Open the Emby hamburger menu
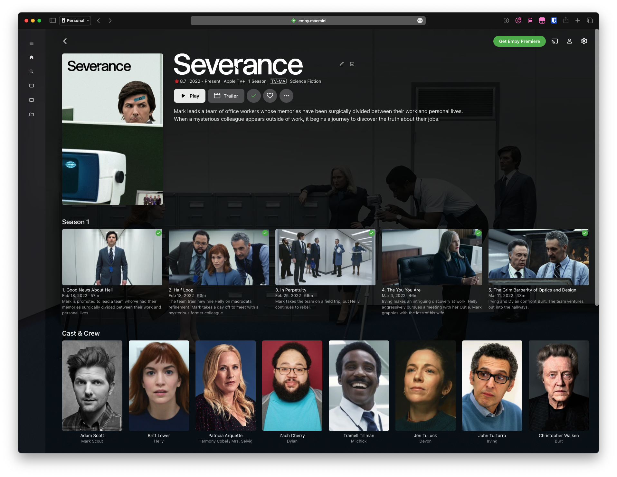Image resolution: width=617 pixels, height=477 pixels. (x=32, y=43)
